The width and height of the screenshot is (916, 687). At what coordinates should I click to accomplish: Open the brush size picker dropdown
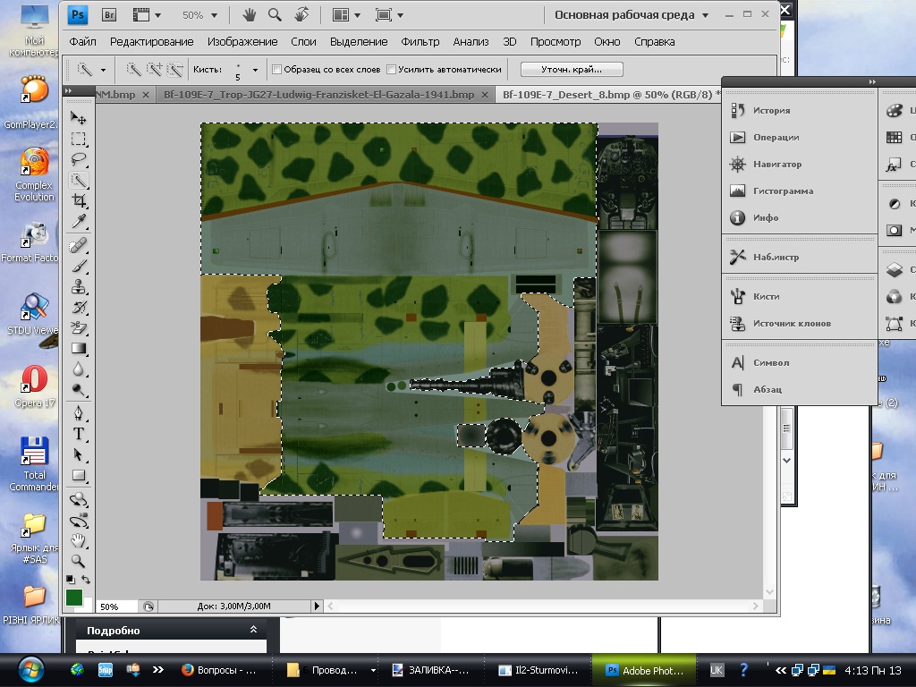coord(255,70)
